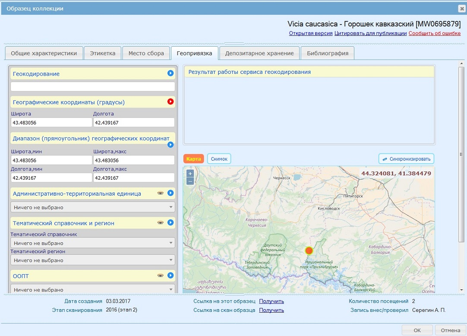Follow the Цитировать для публикации link

pos(370,33)
